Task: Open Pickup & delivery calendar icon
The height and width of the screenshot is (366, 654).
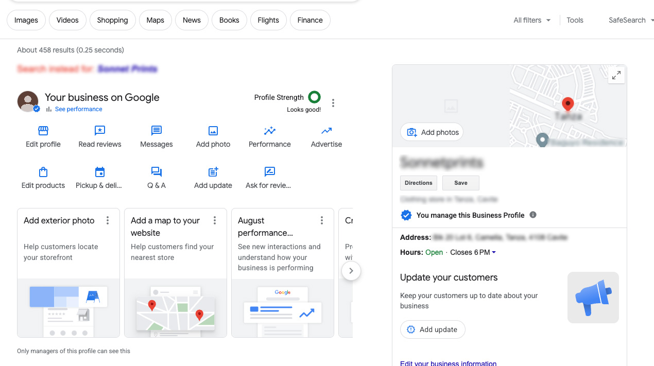Action: 100,172
